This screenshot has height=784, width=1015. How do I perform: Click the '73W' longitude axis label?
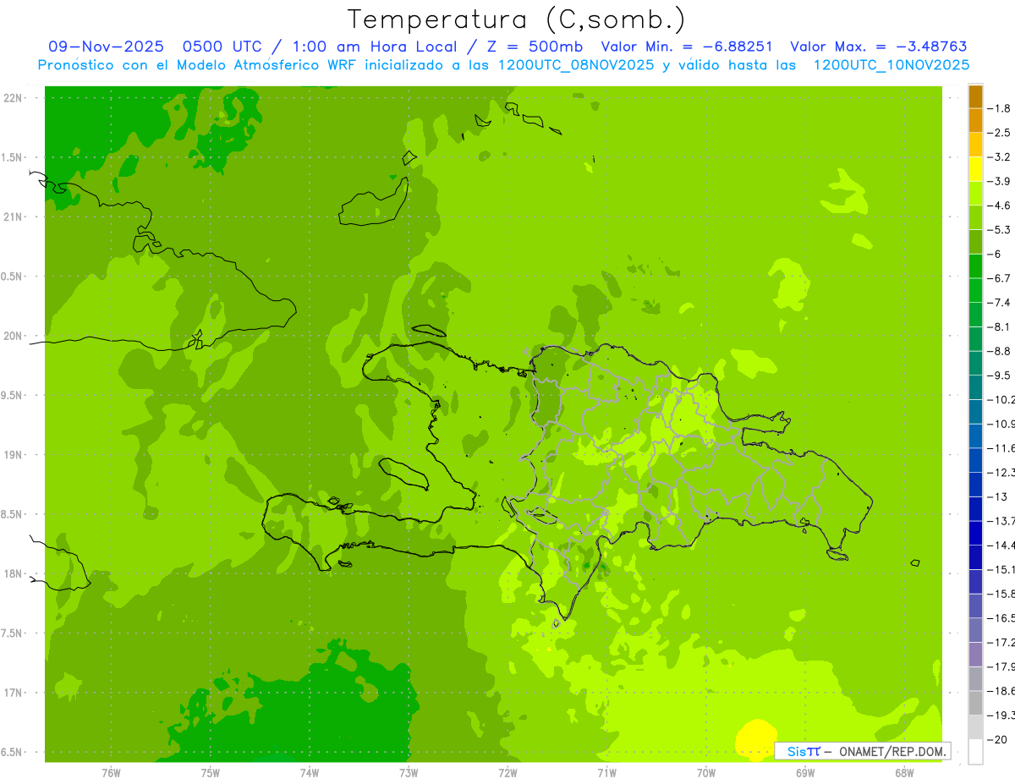point(409,773)
